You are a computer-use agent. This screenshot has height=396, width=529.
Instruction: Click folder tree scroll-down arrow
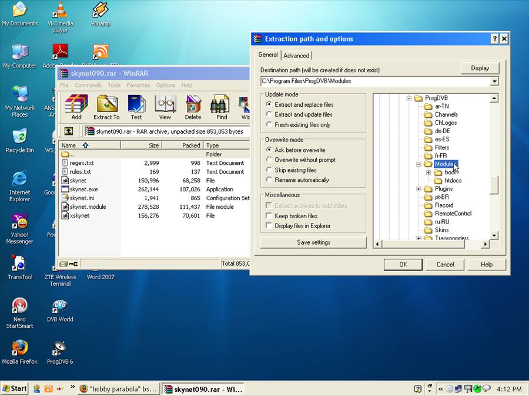coord(494,235)
